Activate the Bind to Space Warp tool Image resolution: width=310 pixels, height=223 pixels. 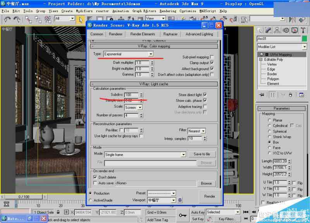pyautogui.click(x=48, y=19)
